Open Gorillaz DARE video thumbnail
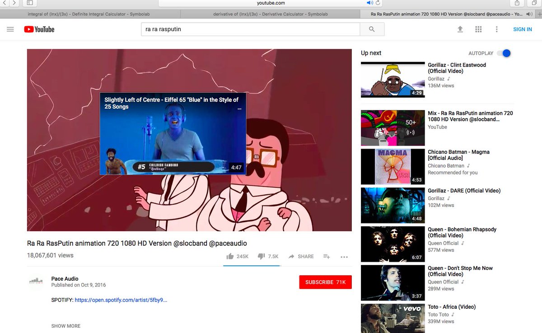The image size is (542, 333). coord(393,205)
